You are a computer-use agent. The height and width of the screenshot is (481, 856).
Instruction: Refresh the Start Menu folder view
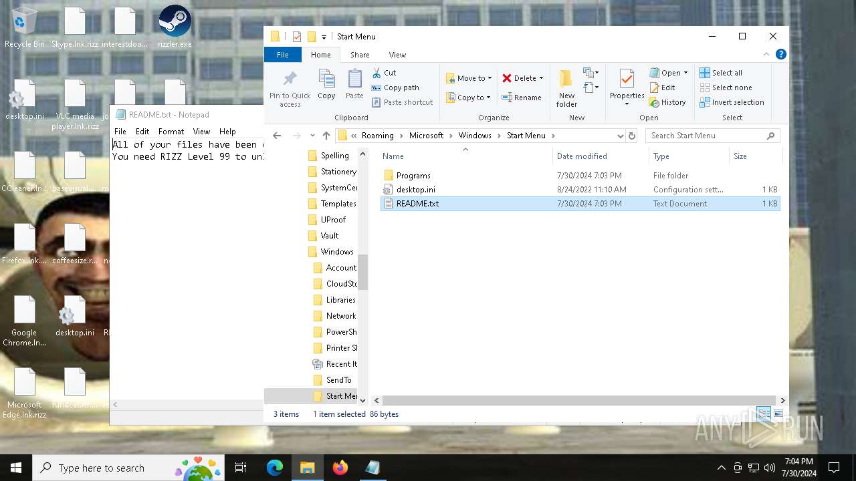point(632,136)
